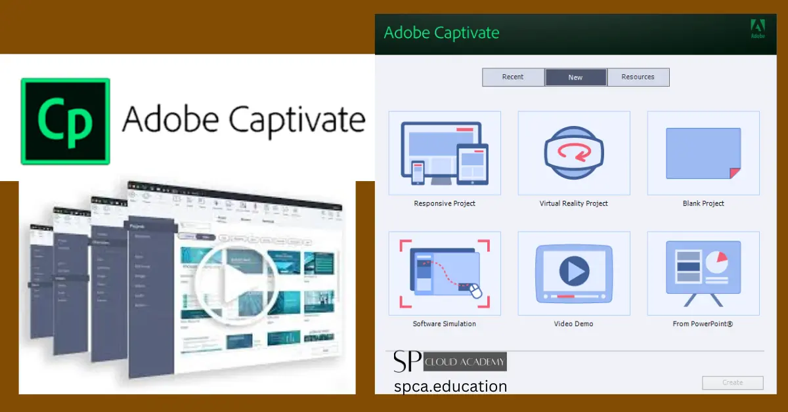
Task: Click the SP Cloud Academy logo
Action: click(450, 361)
